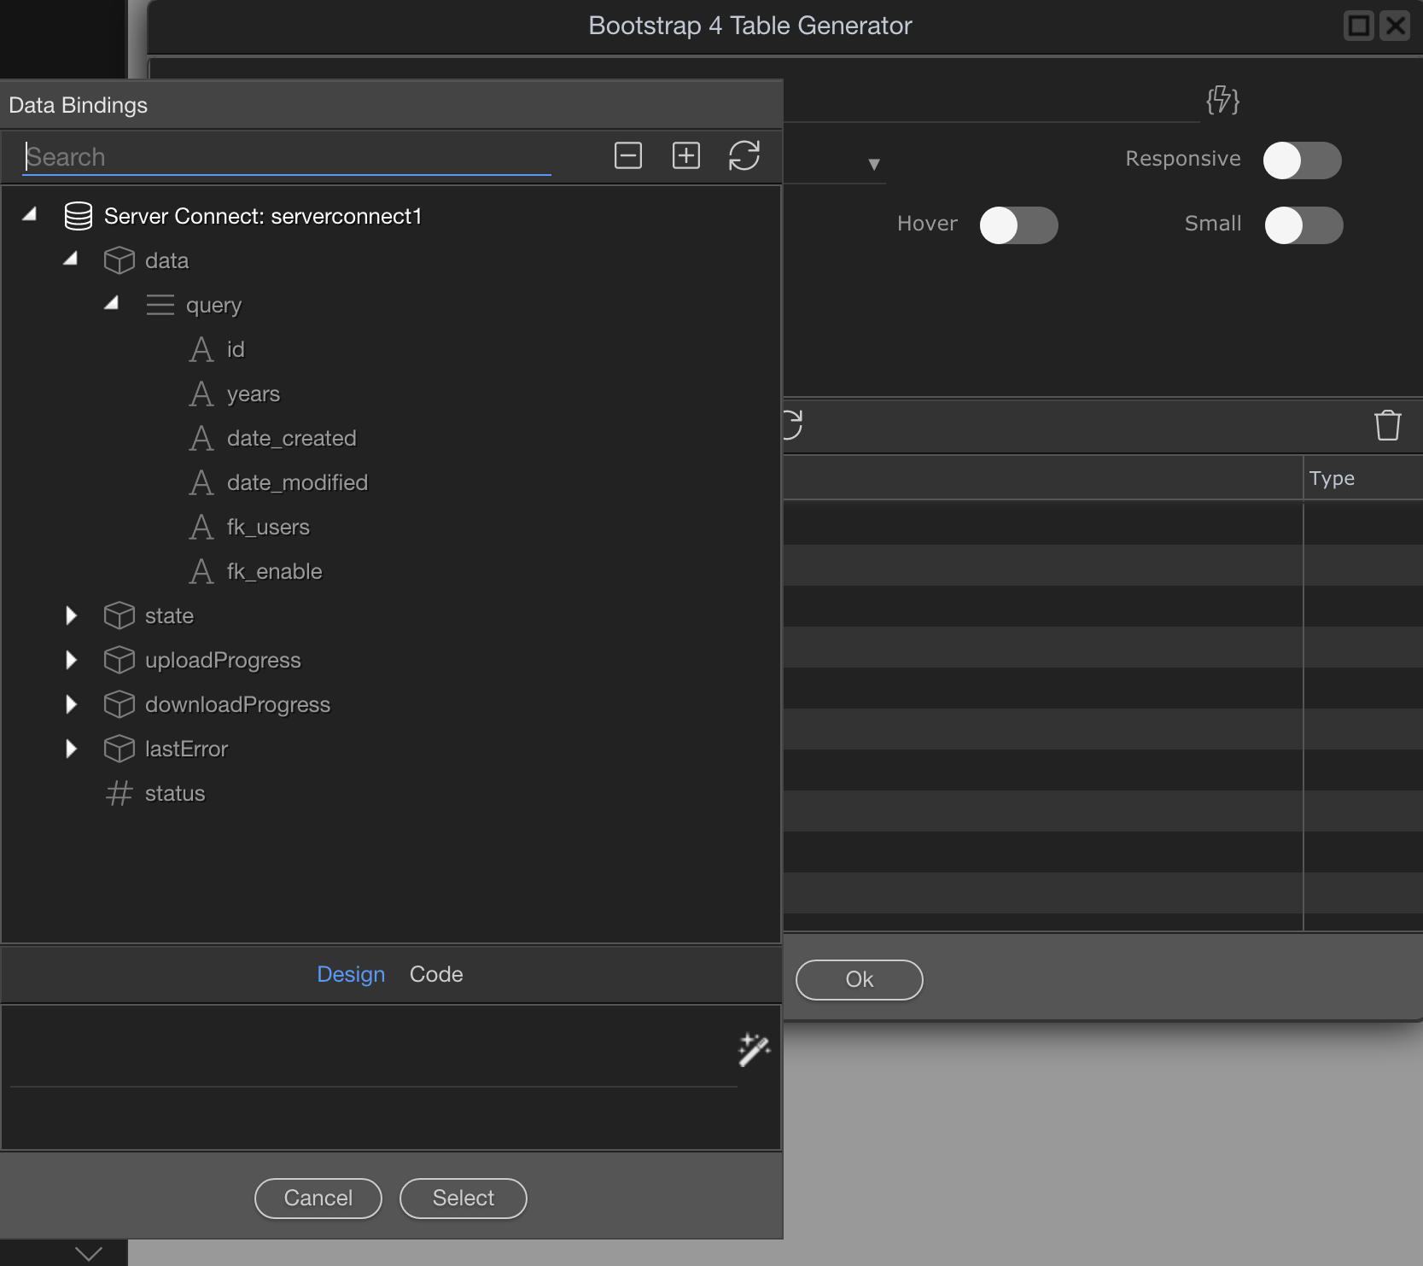This screenshot has height=1266, width=1423.
Task: Switch to the Design tab
Action: (350, 974)
